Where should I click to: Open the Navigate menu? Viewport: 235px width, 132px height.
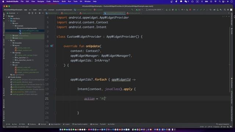point(41,1)
